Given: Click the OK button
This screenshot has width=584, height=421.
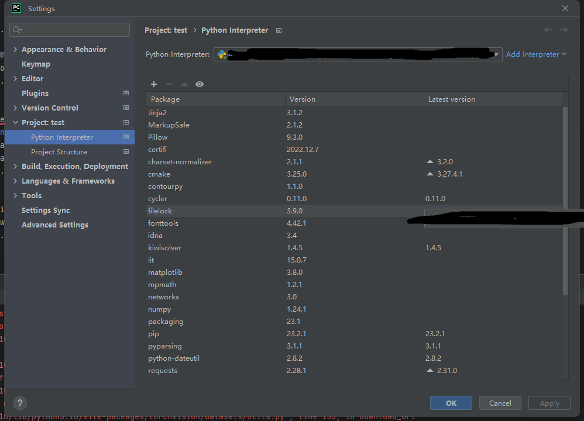Looking at the screenshot, I should [451, 403].
